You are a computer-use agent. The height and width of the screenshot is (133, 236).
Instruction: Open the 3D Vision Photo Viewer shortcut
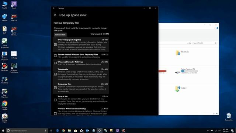coord(14,68)
